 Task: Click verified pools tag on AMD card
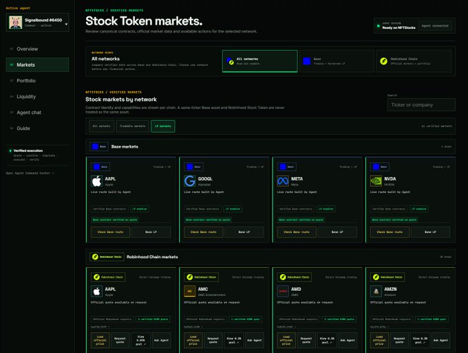point(340,319)
